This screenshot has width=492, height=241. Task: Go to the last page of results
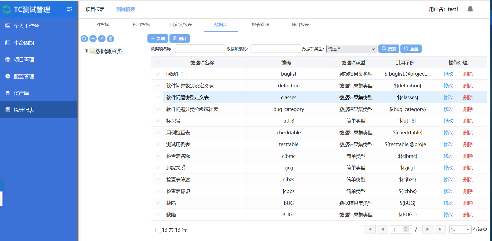[x=440, y=229]
